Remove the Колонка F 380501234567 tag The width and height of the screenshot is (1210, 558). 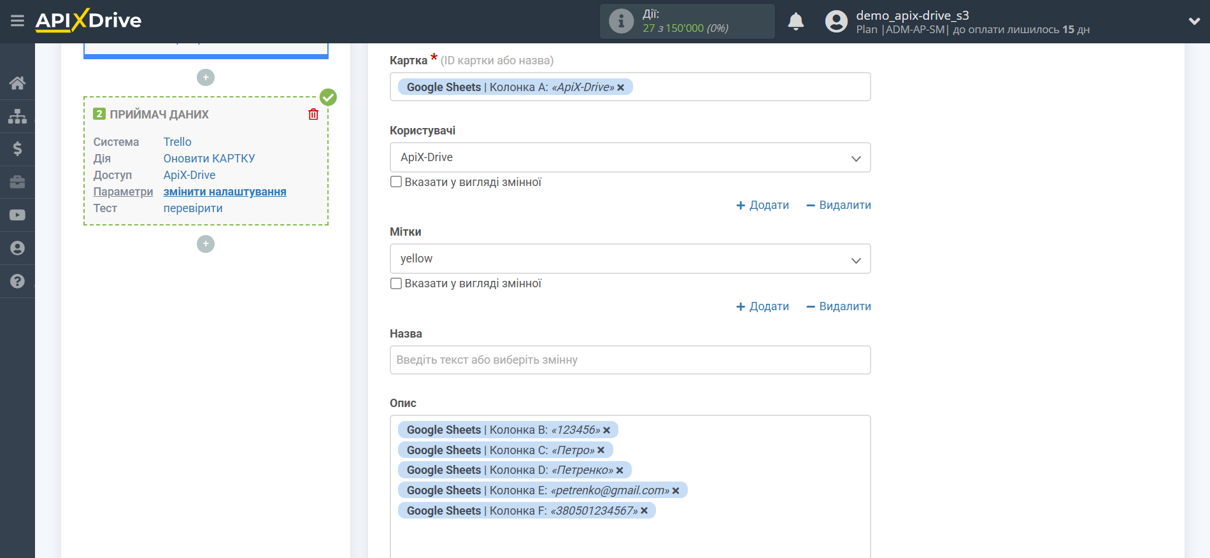(644, 511)
